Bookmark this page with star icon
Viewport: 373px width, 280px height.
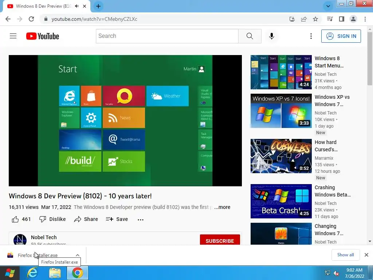[x=315, y=19]
